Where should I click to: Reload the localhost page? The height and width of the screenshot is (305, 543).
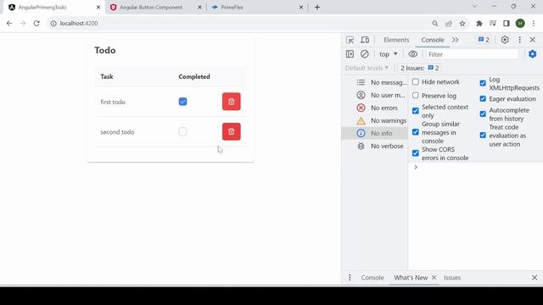pos(36,23)
